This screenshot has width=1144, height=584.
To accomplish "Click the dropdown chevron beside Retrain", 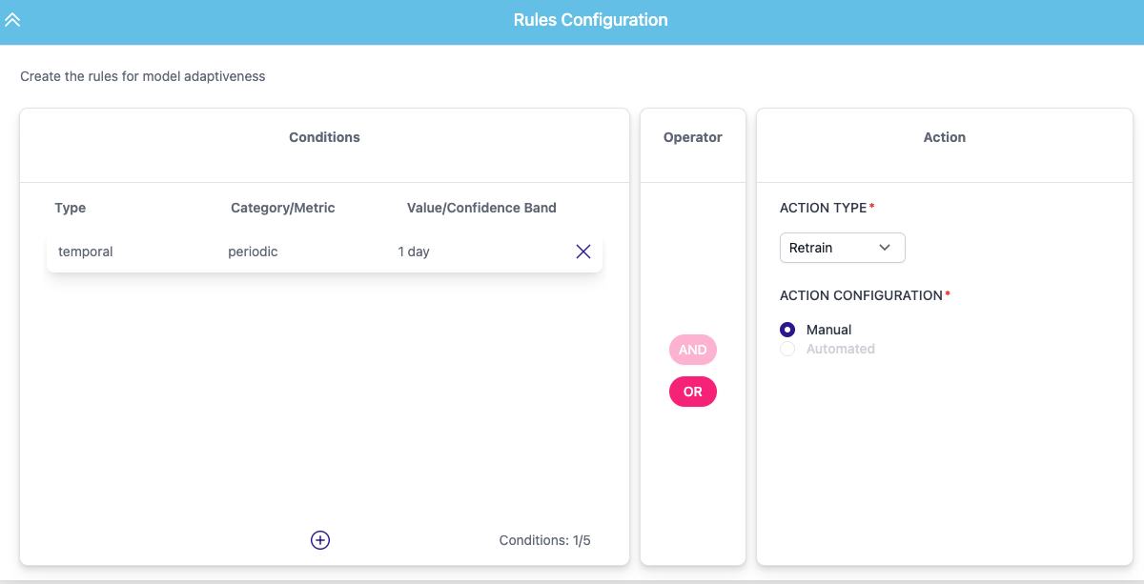I will [x=885, y=248].
